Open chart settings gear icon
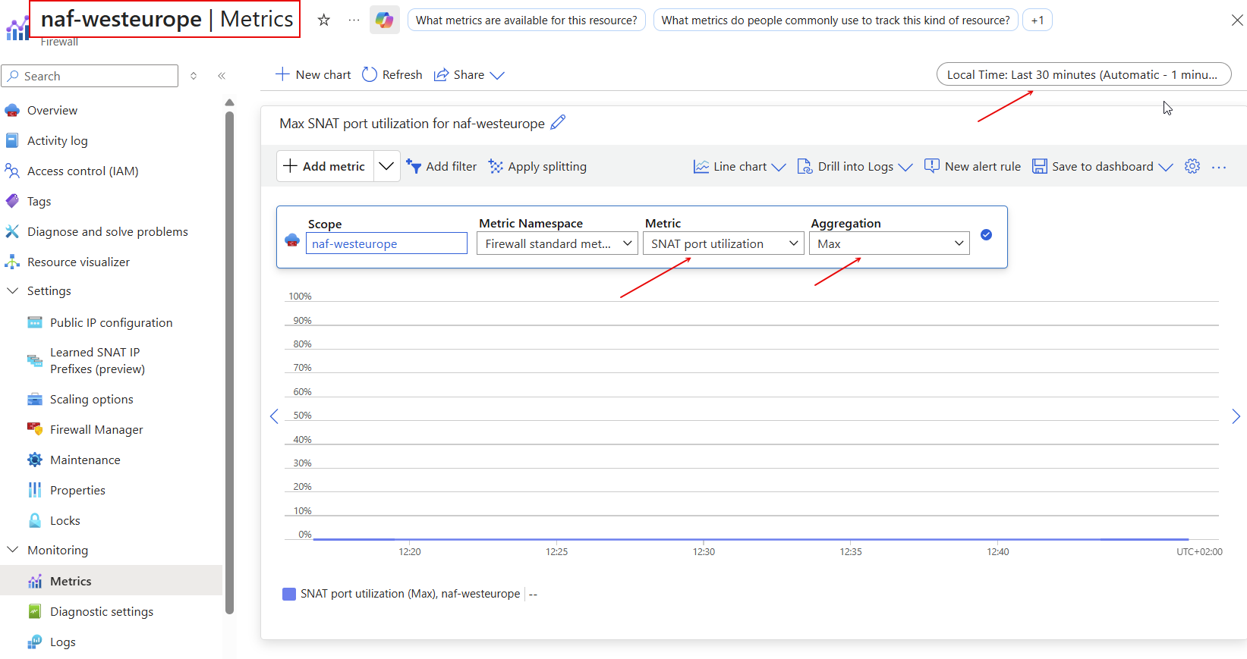This screenshot has width=1247, height=659. (1192, 167)
